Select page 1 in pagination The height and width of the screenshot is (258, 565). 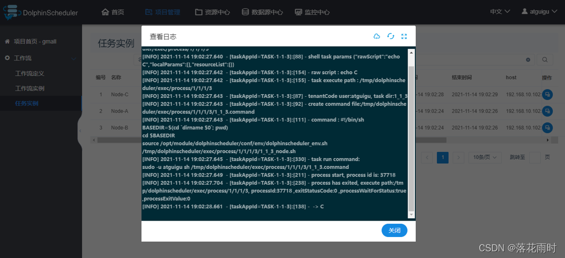442,157
